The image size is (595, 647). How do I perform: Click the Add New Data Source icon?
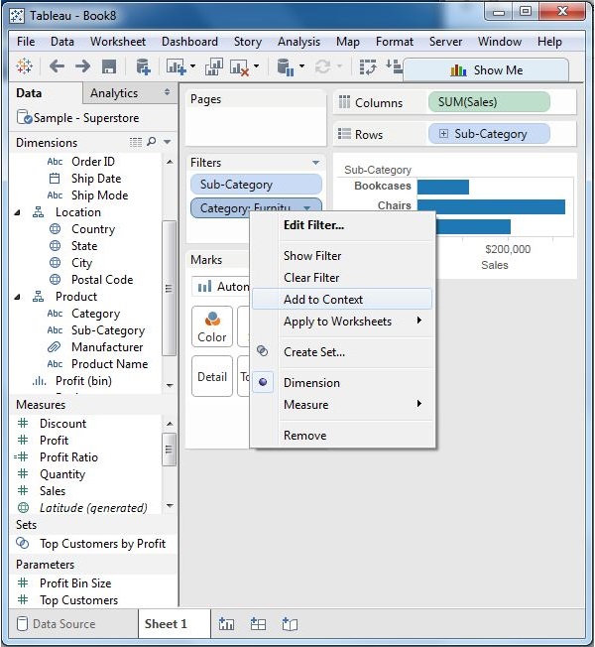143,66
